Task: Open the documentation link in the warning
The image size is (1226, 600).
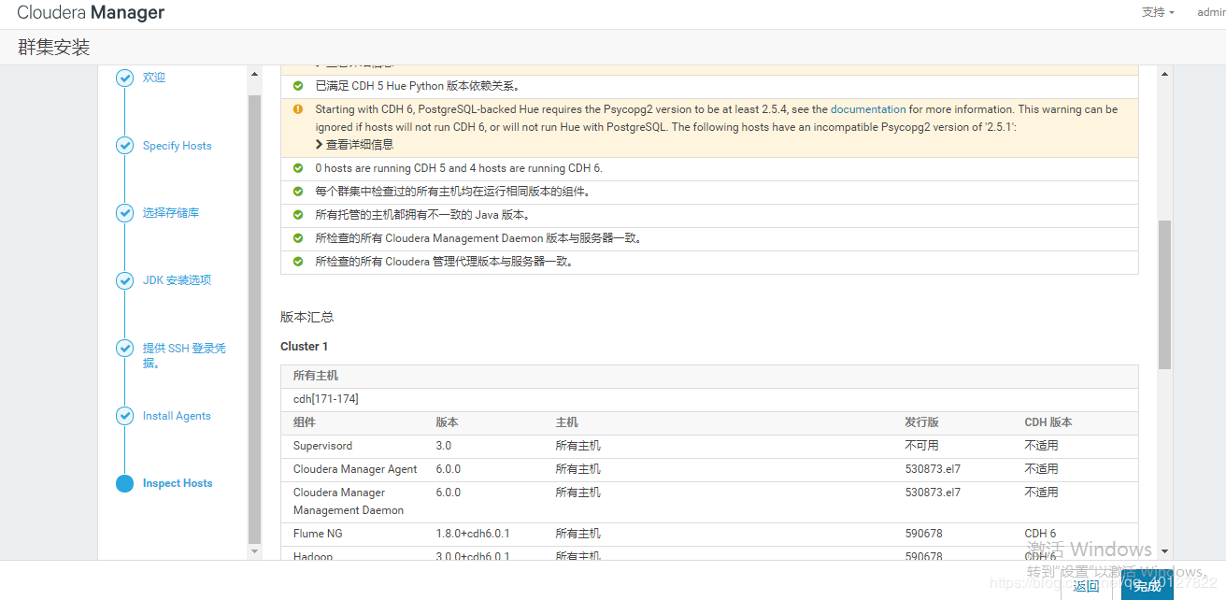Action: (x=868, y=109)
